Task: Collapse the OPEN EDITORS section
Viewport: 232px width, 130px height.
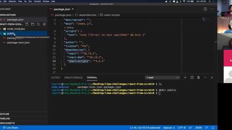Action: coord(8,15)
